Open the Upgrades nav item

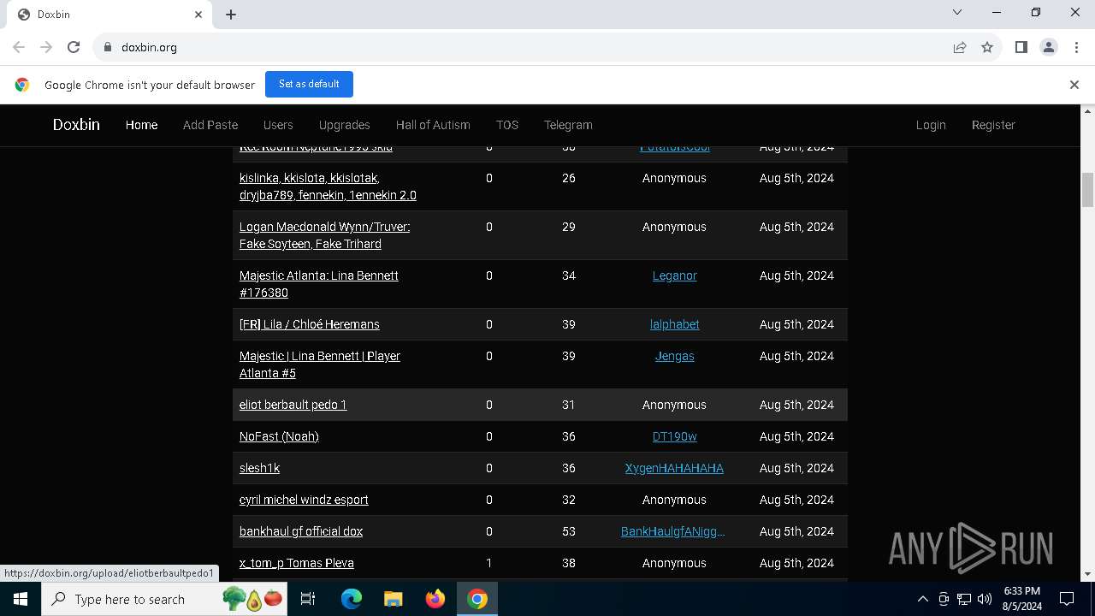click(x=344, y=125)
